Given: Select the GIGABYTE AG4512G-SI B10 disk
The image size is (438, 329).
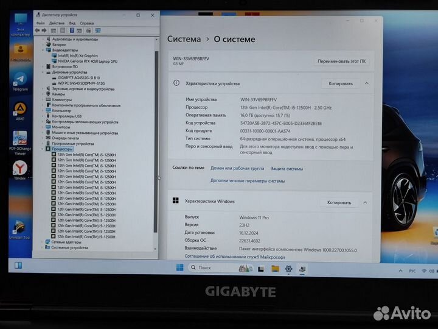Looking at the screenshot, I should pos(78,78).
